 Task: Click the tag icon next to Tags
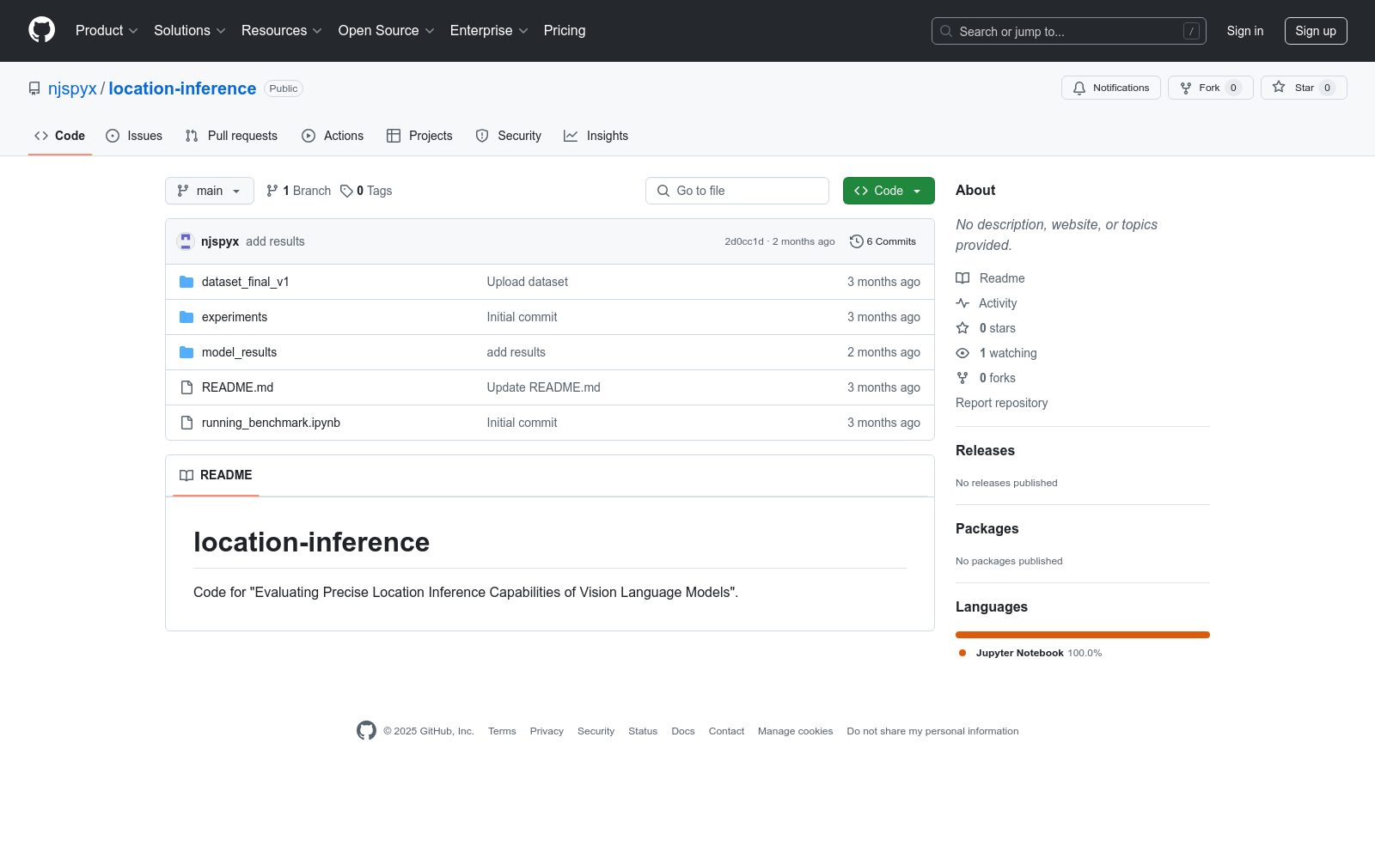click(x=346, y=191)
